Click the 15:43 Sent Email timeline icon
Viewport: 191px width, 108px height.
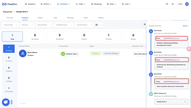click(x=151, y=53)
